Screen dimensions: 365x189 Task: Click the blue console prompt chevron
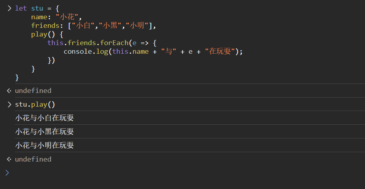(7, 173)
